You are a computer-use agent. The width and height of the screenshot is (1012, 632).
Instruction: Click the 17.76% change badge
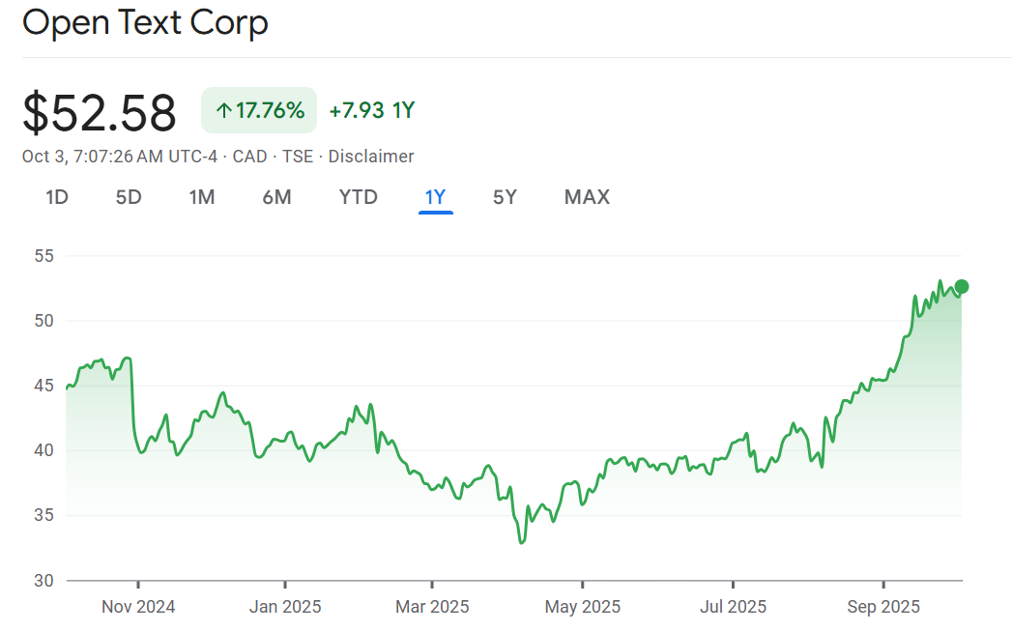coord(259,110)
